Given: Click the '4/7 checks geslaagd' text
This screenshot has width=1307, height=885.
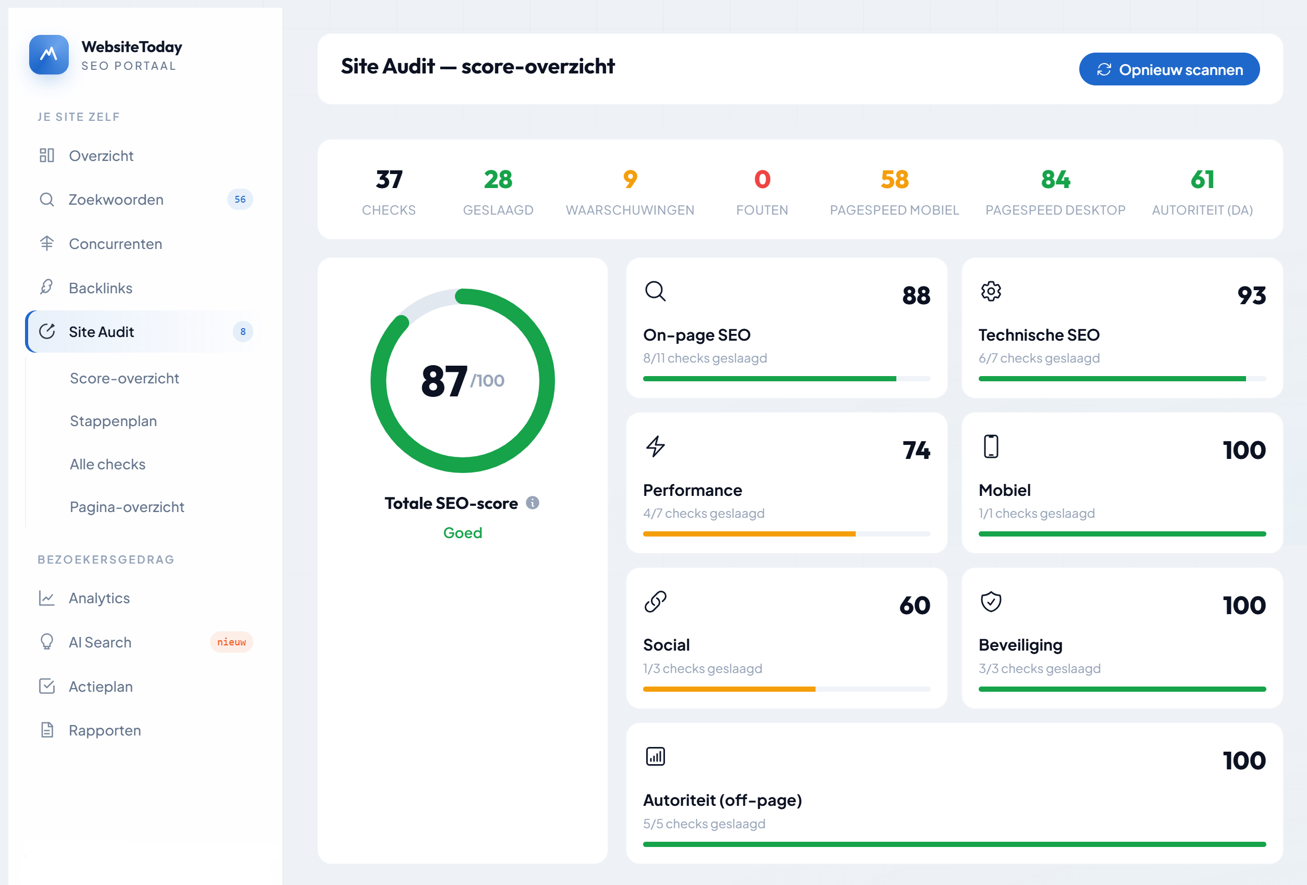Looking at the screenshot, I should (704, 514).
